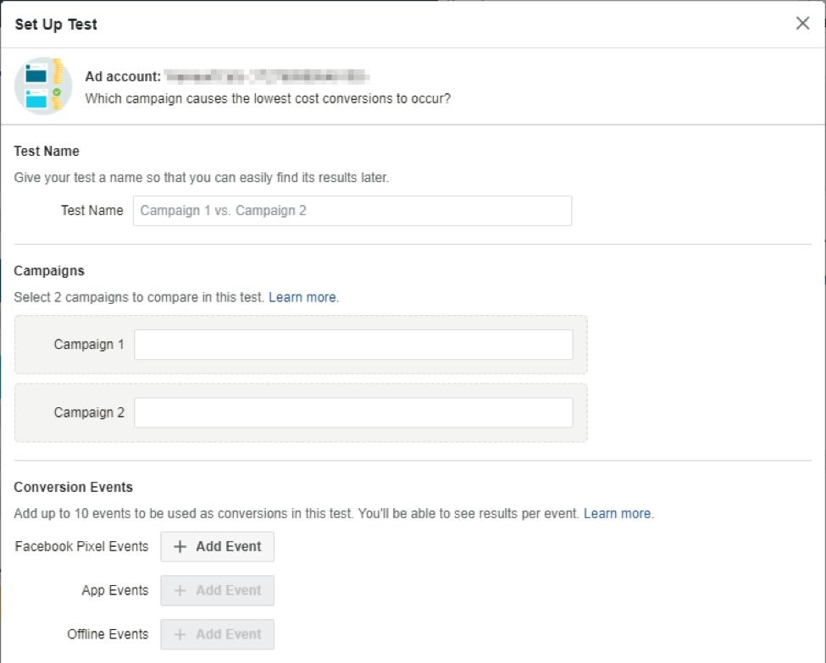Click the Offline Events label

[108, 634]
